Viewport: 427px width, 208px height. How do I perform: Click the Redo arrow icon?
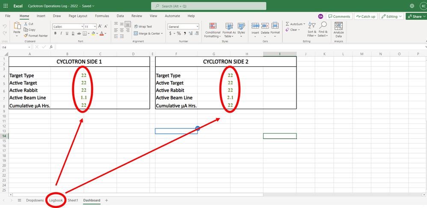5,33
